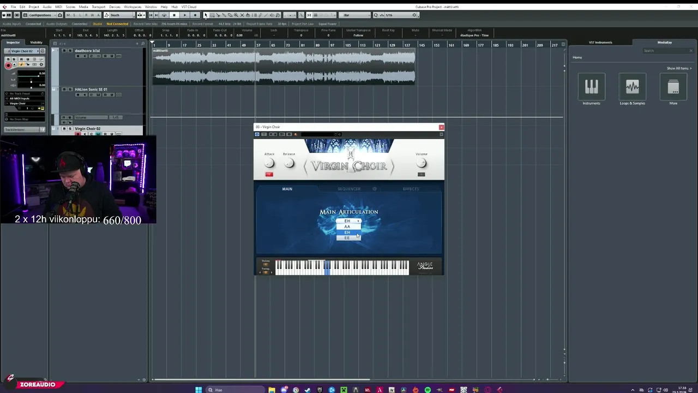This screenshot has height=393, width=698.
Task: Toggle the Virgin Choir plugin power button
Action: coord(257,134)
